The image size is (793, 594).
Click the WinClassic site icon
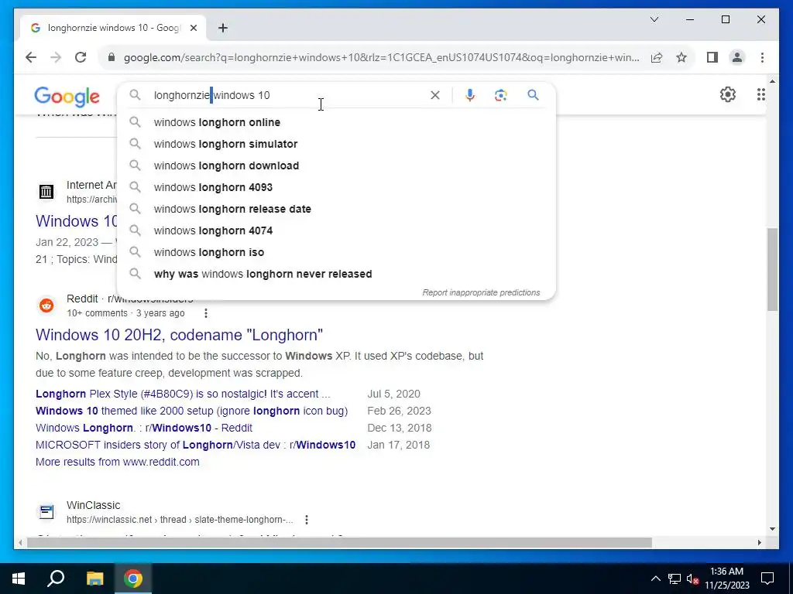(x=46, y=512)
